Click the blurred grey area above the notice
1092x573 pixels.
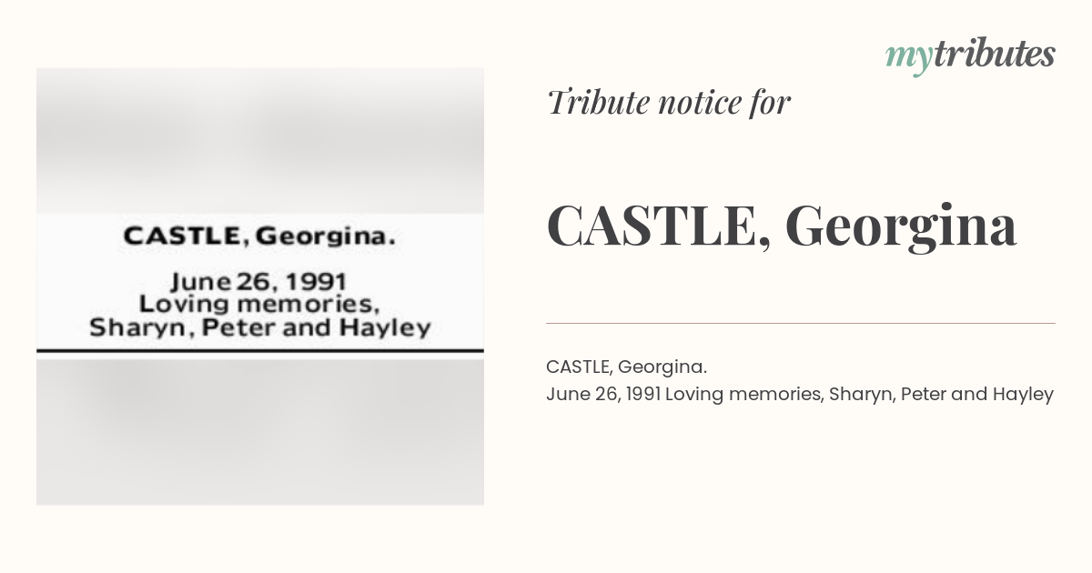pyautogui.click(x=260, y=141)
